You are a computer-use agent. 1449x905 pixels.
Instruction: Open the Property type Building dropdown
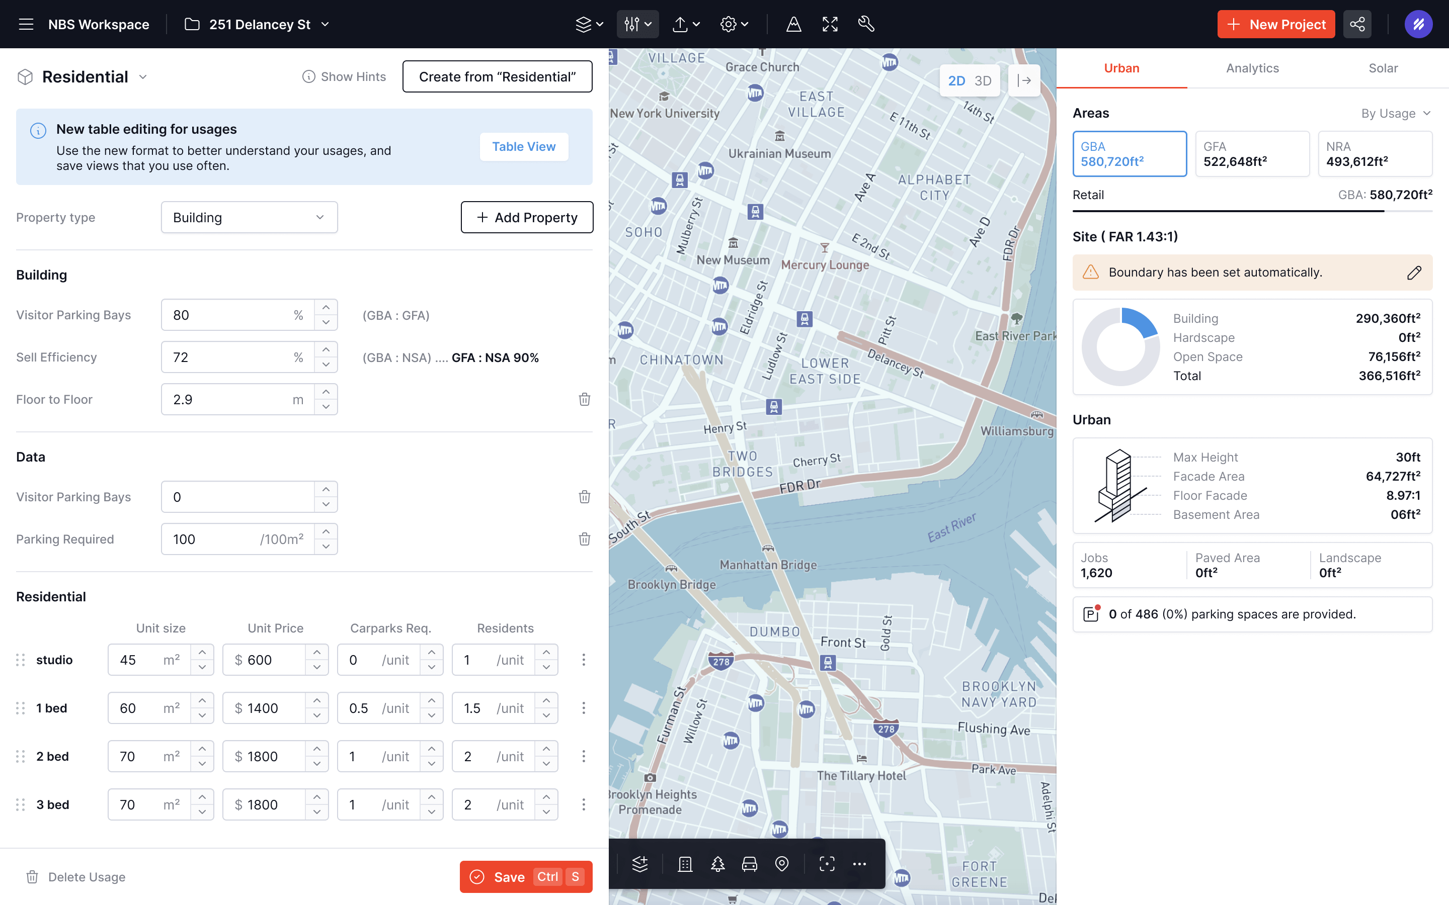pyautogui.click(x=249, y=217)
